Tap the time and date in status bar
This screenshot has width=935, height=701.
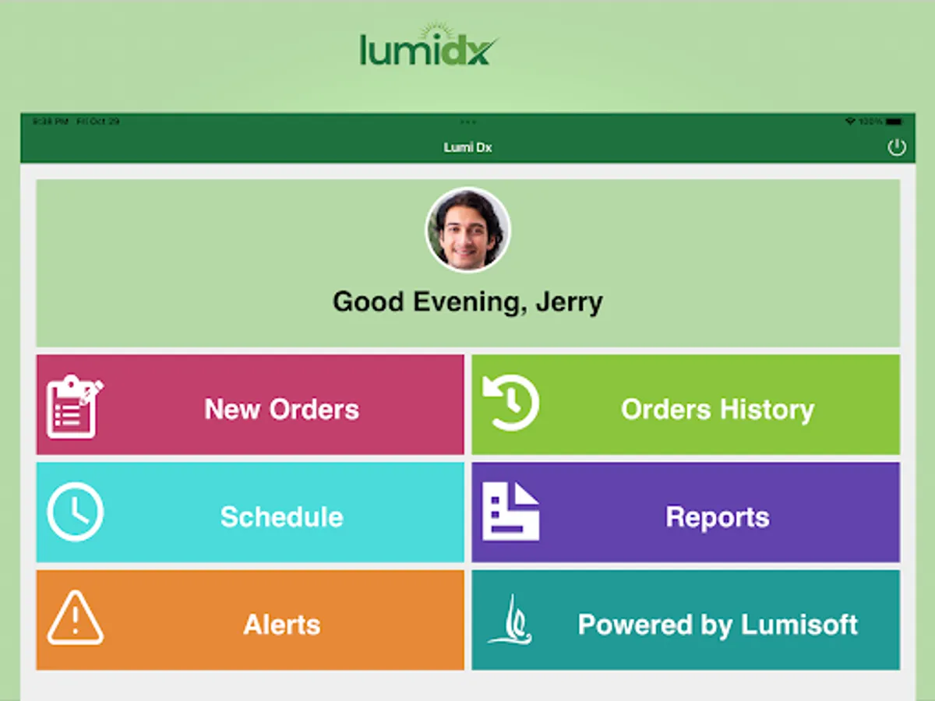point(76,122)
